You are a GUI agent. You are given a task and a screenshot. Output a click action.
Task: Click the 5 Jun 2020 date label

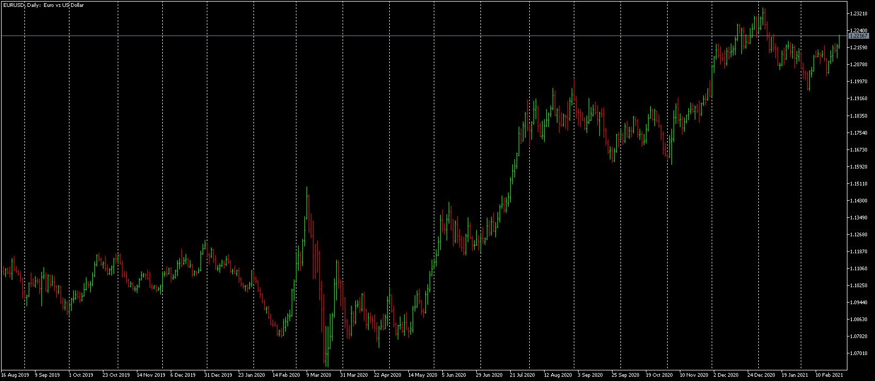pos(454,375)
